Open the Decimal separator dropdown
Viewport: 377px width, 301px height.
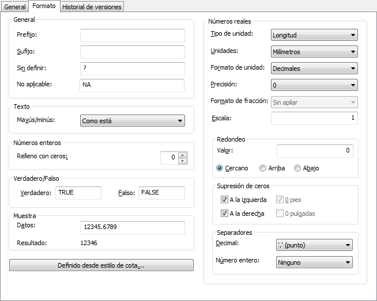click(314, 246)
